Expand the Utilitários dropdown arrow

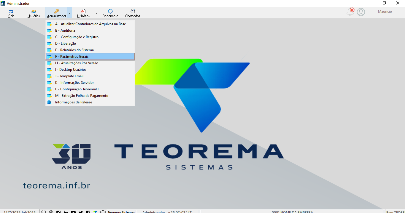point(97,13)
